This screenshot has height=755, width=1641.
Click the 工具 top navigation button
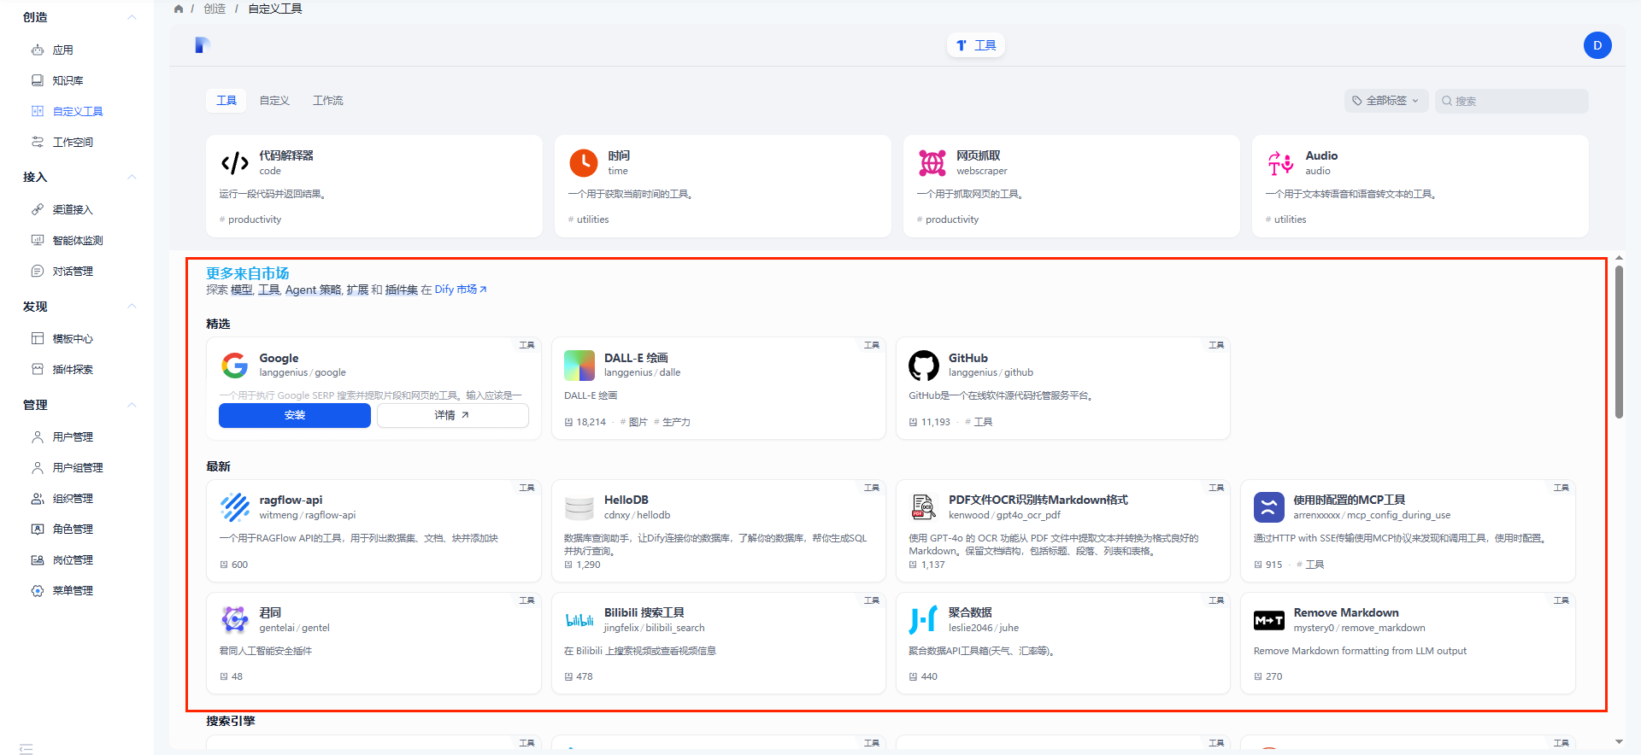[x=976, y=45]
